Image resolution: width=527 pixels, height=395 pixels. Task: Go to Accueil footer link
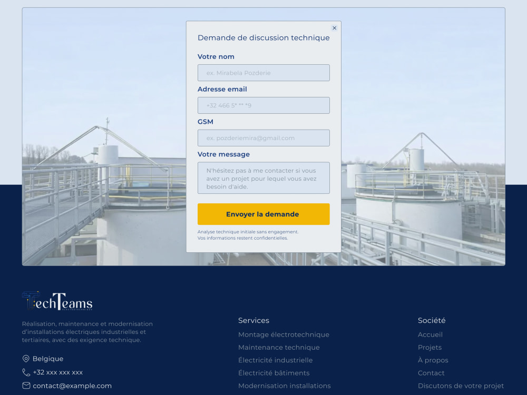[430, 334]
